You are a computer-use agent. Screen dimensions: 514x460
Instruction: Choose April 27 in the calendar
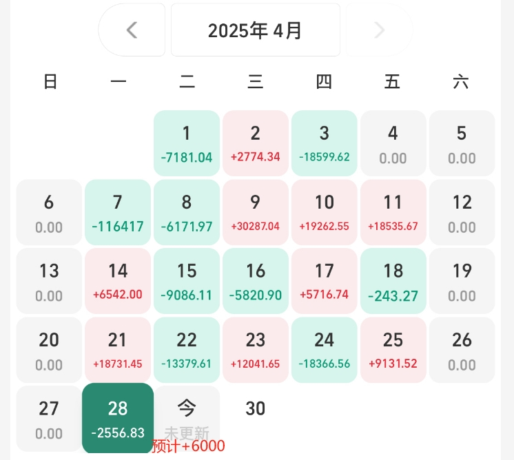click(49, 419)
